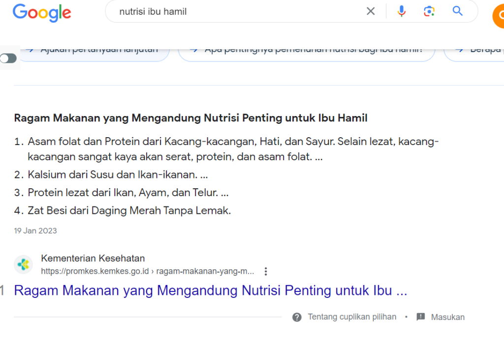Image resolution: width=504 pixels, height=349 pixels.
Task: Open Google Lens image search
Action: 429,11
